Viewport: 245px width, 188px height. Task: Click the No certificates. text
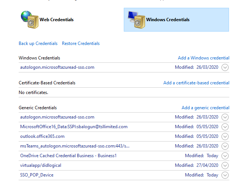point(34,93)
